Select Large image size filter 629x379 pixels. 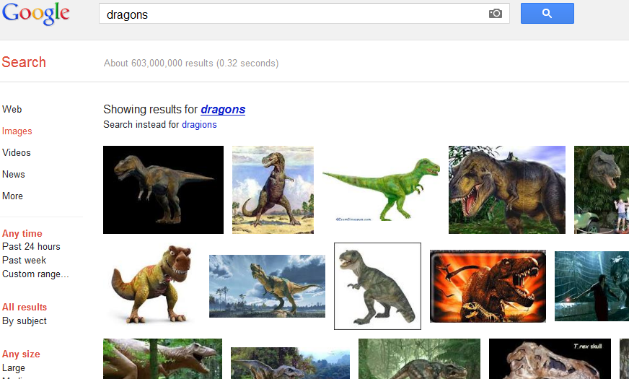[14, 368]
